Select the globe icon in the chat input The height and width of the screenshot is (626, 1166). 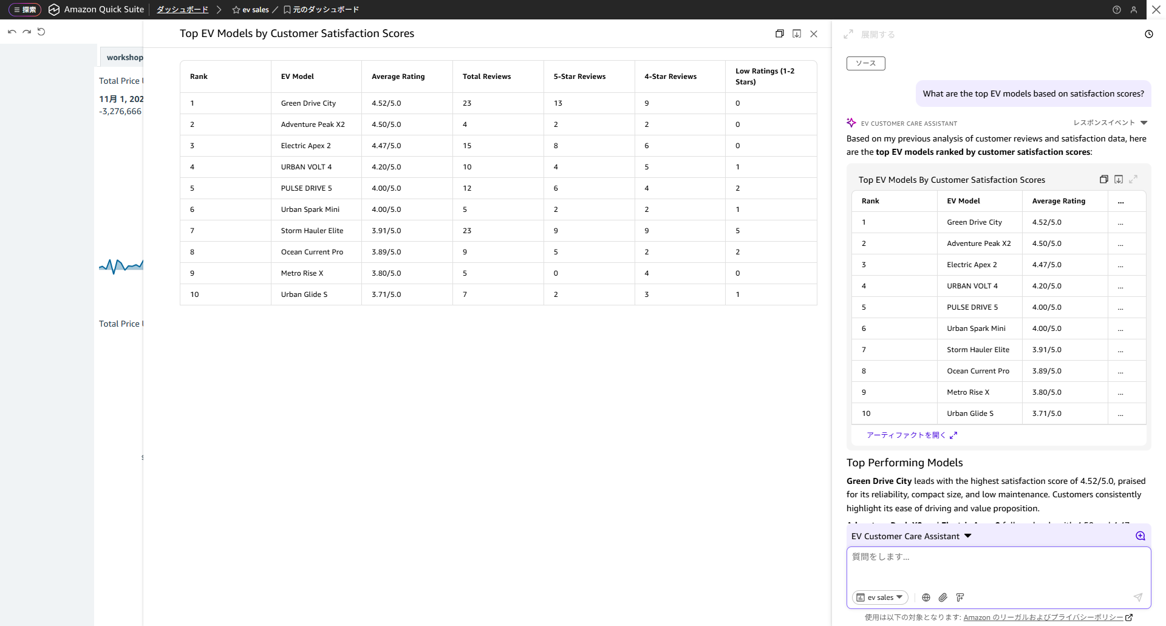(926, 597)
